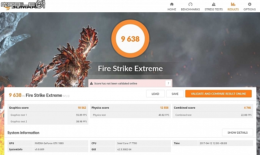Click the Intel Core i7 7700 CPU value
The height and width of the screenshot is (155, 260).
[127, 143]
